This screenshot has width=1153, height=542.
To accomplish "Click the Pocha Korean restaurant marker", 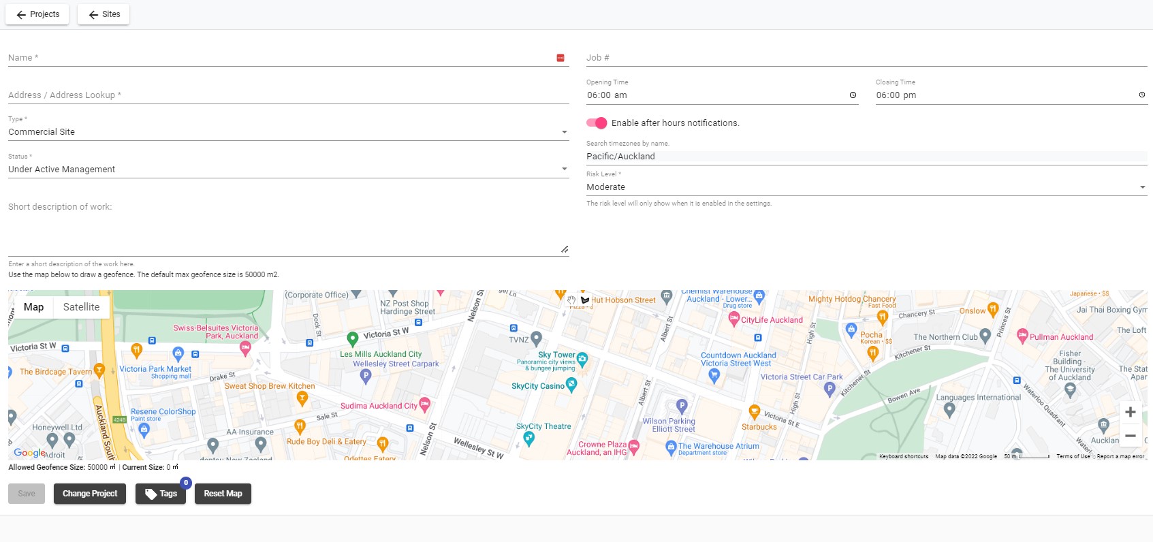I will point(872,353).
